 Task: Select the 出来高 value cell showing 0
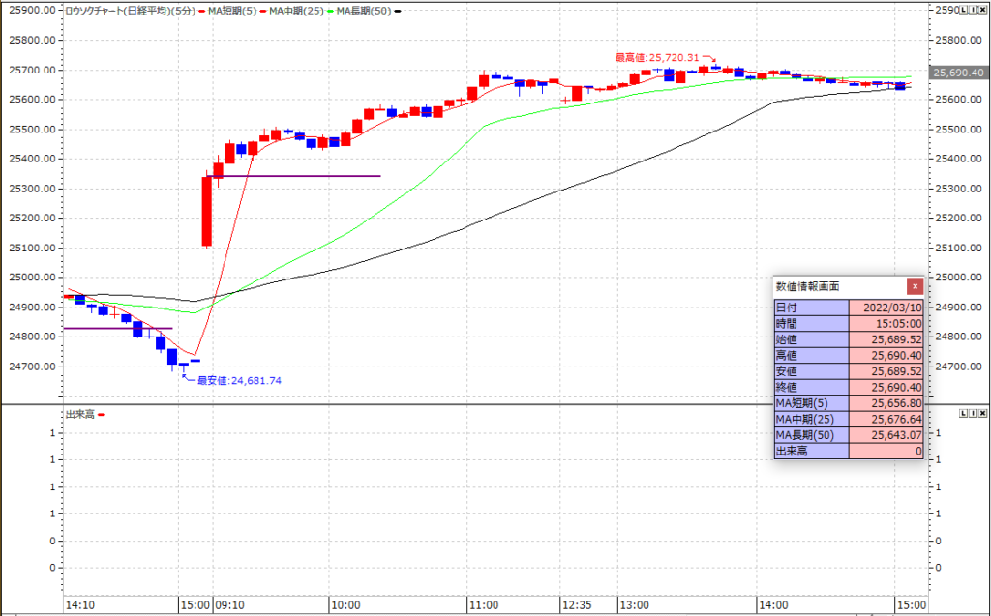[x=886, y=451]
